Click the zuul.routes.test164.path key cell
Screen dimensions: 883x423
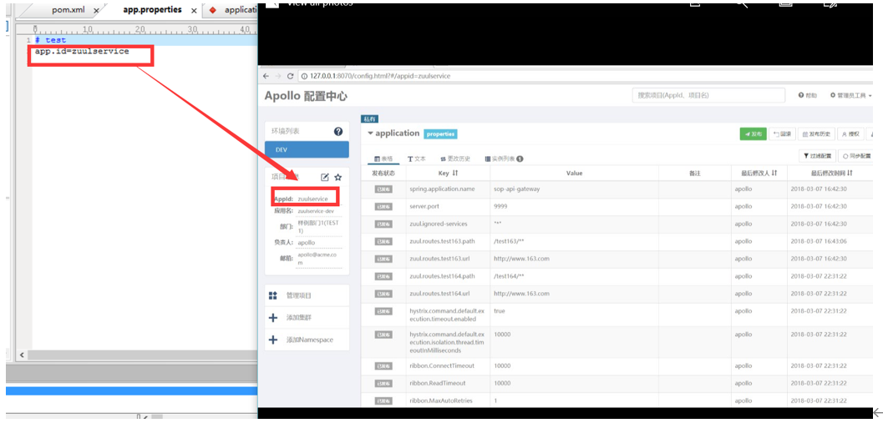point(448,277)
